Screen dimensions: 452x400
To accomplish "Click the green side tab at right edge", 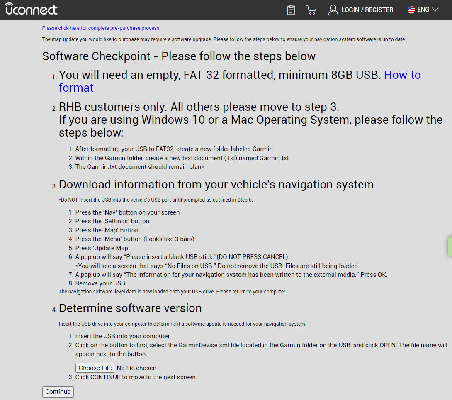I will point(450,246).
